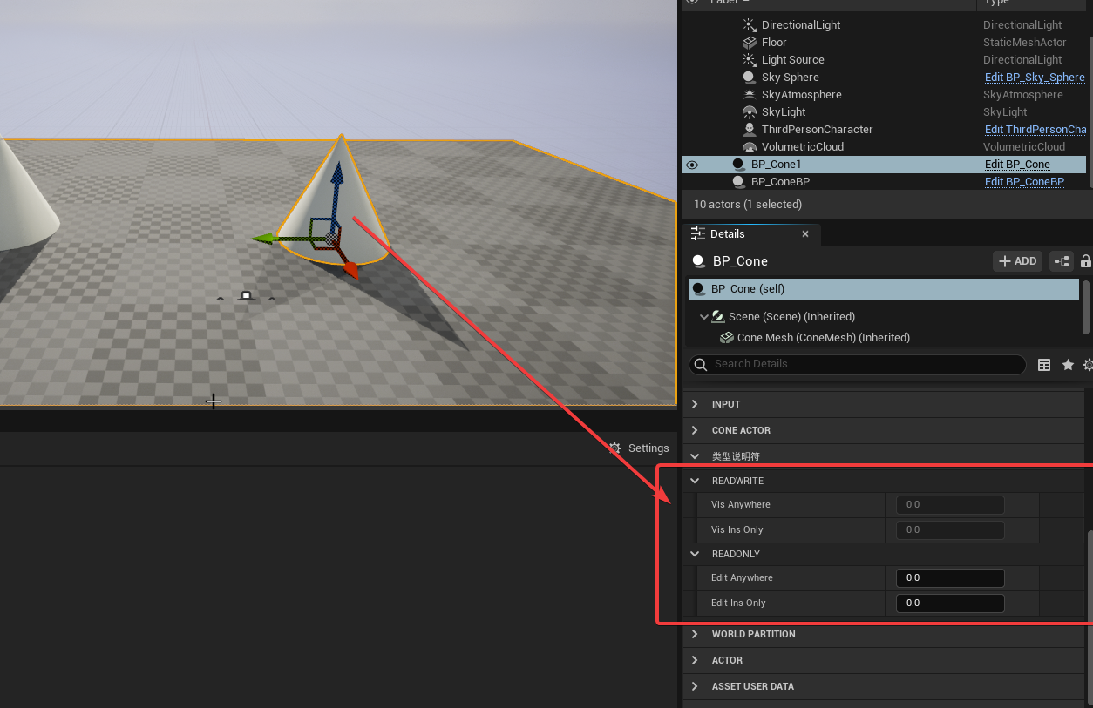Viewport: 1093px width, 708px height.
Task: Click the Light Source actor icon
Action: 749,60
